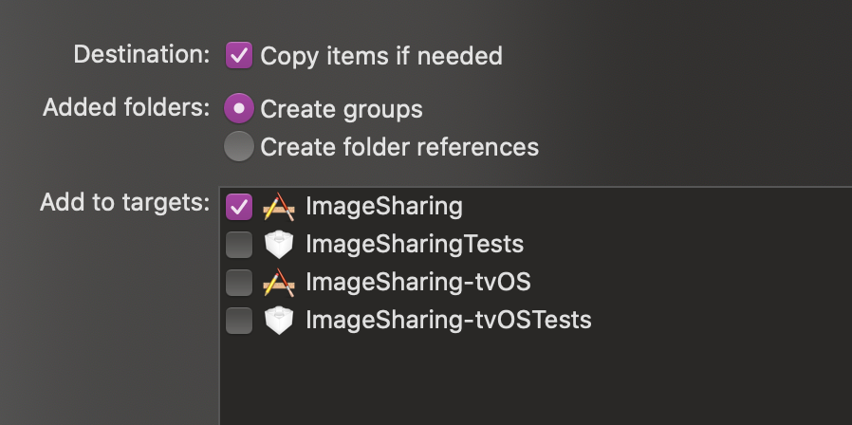Enable the ImageSharingTests target checkbox
Screen dimensions: 852x425
coord(239,245)
